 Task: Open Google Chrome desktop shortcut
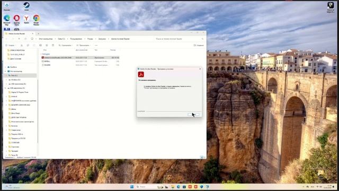tap(36, 20)
